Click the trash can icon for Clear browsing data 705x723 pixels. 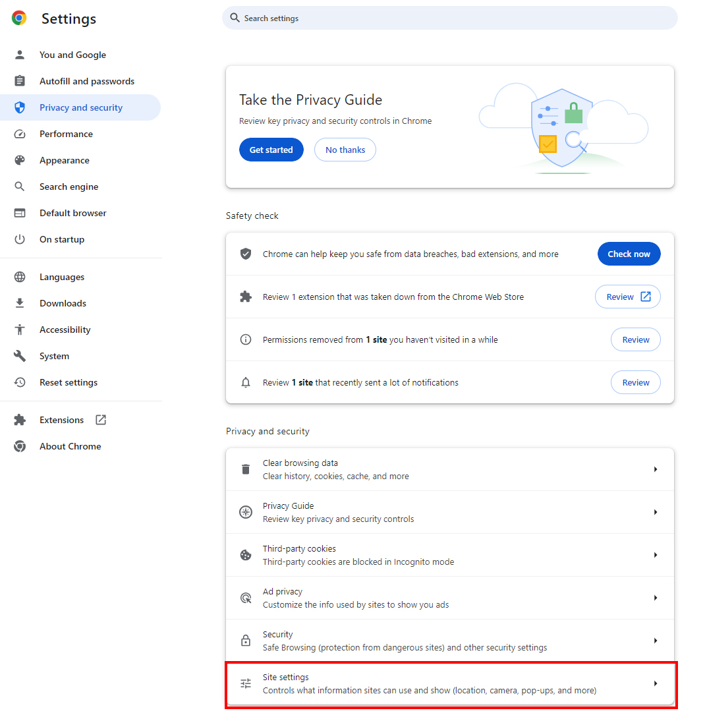(x=246, y=469)
